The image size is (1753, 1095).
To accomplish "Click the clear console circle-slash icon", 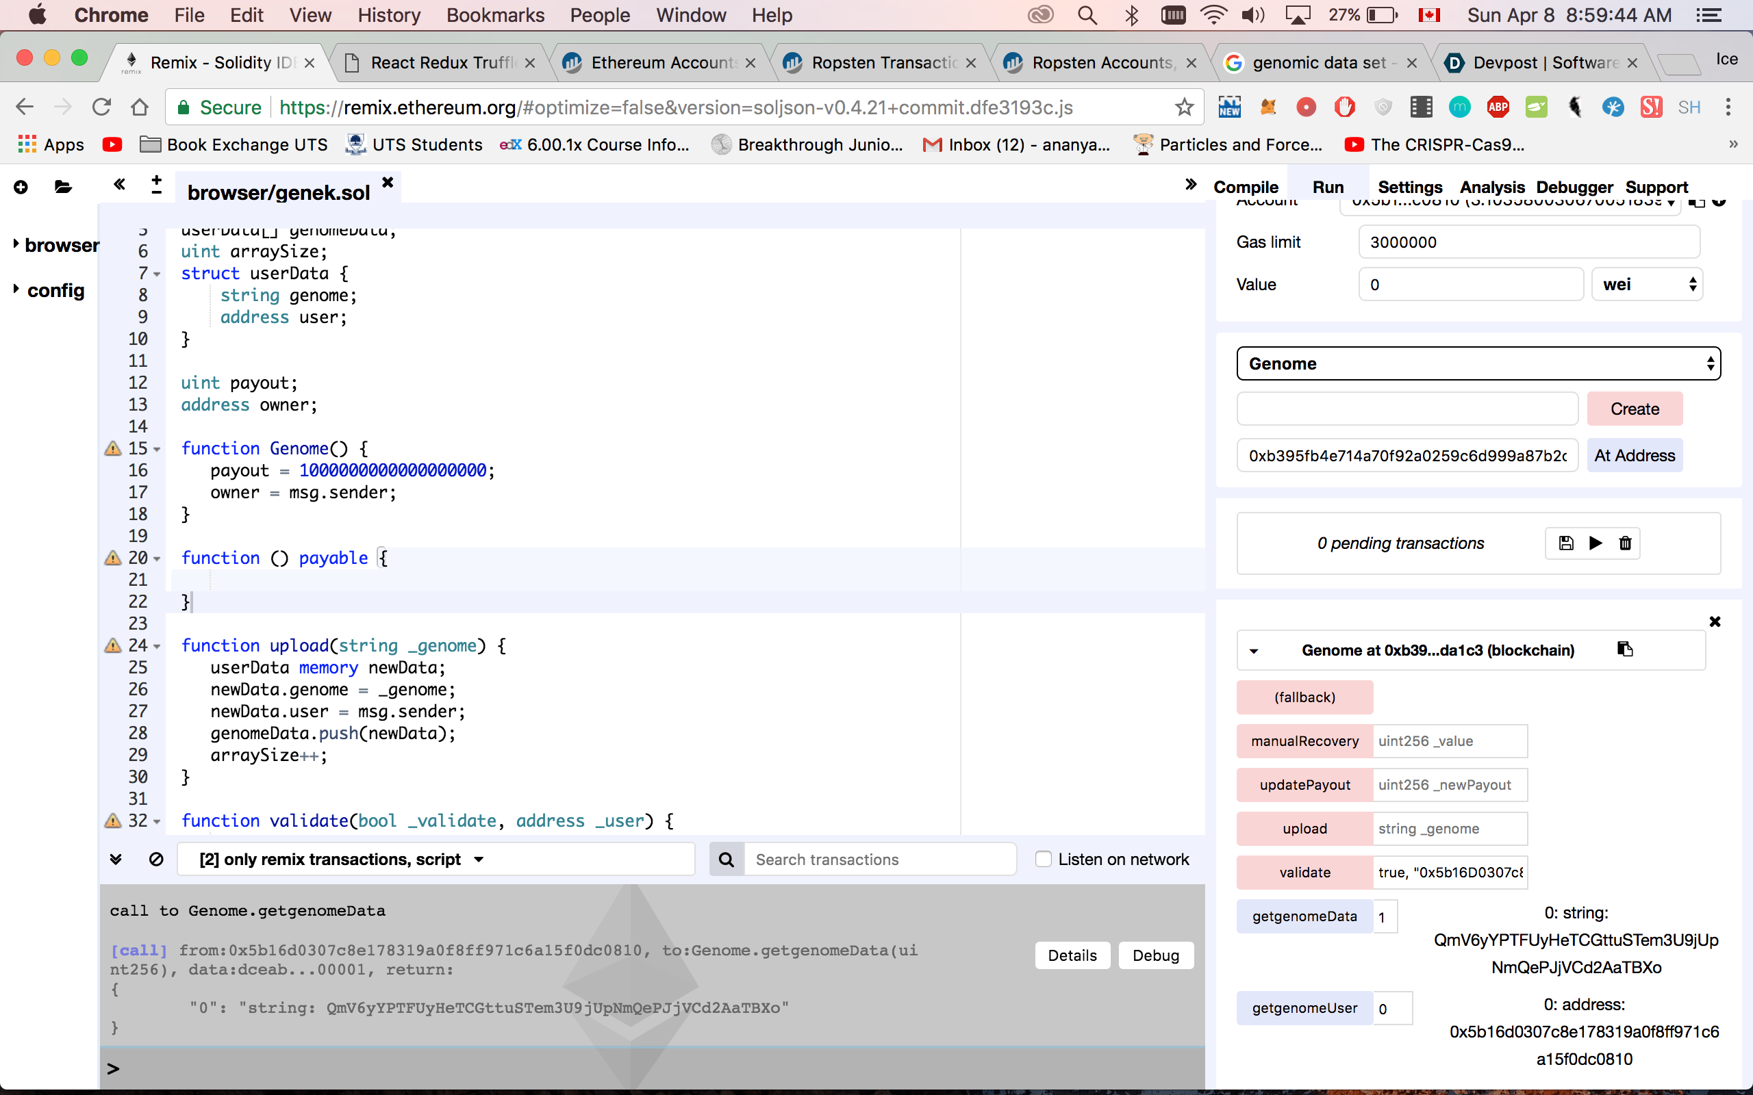I will (155, 860).
